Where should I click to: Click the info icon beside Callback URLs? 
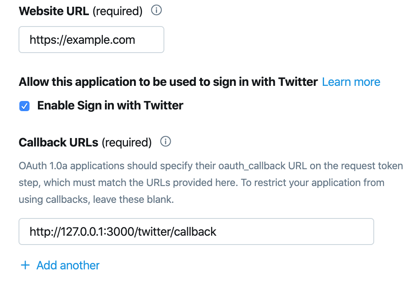166,142
